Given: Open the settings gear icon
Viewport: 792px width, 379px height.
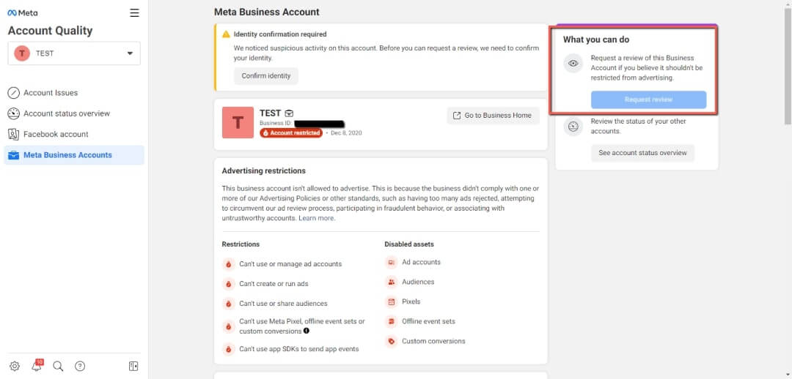Looking at the screenshot, I should tap(15, 366).
